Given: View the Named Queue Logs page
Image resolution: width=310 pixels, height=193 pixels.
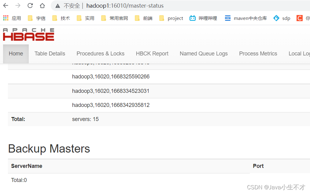Looking at the screenshot, I should (204, 54).
